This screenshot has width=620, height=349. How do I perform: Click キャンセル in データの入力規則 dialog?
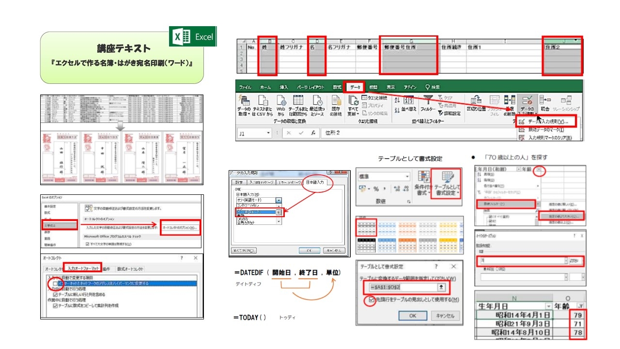pos(333,251)
